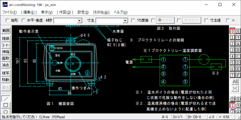241x120 pixels.
Task: Select the rectangle drawing tool icon
Action: [6, 105]
